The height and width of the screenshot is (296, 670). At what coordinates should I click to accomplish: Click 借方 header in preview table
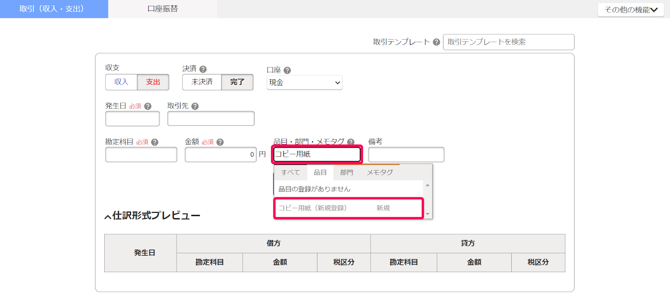pyautogui.click(x=273, y=243)
